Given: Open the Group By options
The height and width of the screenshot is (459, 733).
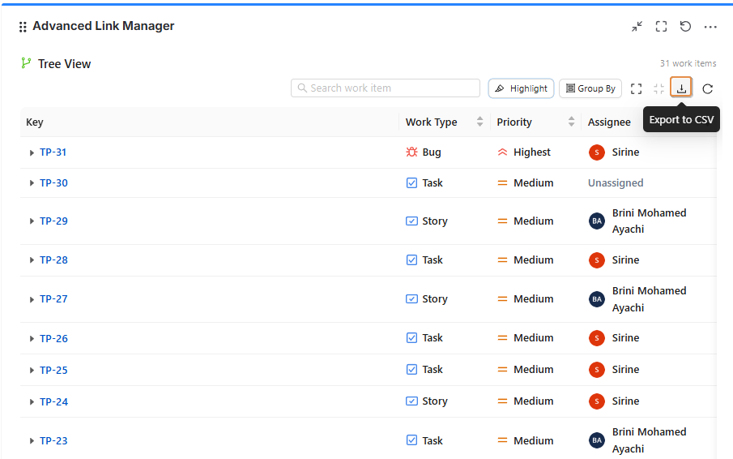Looking at the screenshot, I should [590, 88].
